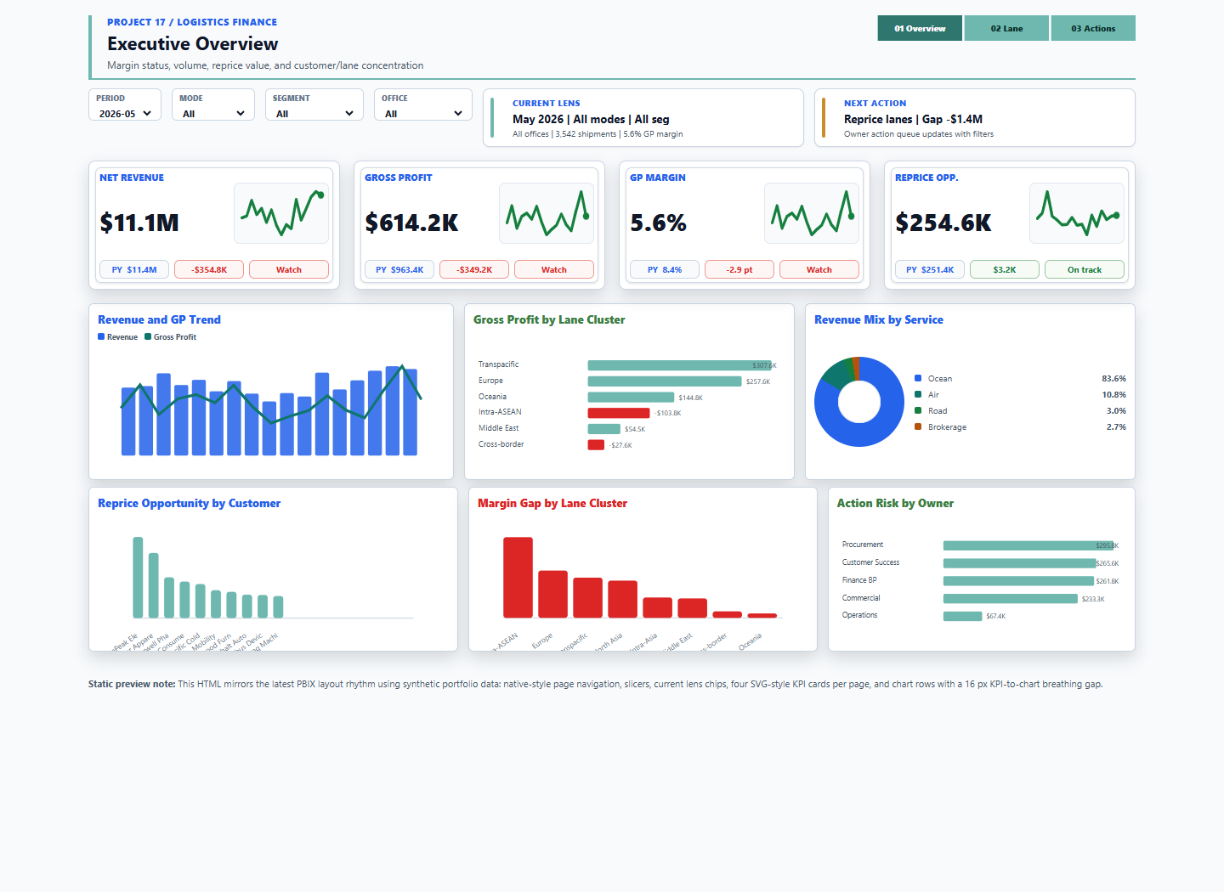Click the Brokerage legend color swatch

(x=918, y=426)
